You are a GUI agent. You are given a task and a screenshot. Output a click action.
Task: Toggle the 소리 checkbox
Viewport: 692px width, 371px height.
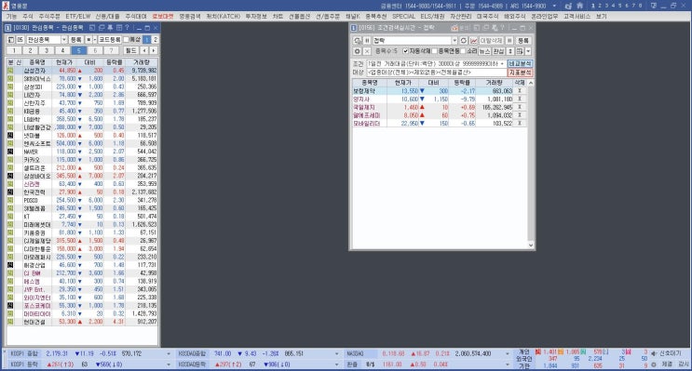pyautogui.click(x=463, y=51)
